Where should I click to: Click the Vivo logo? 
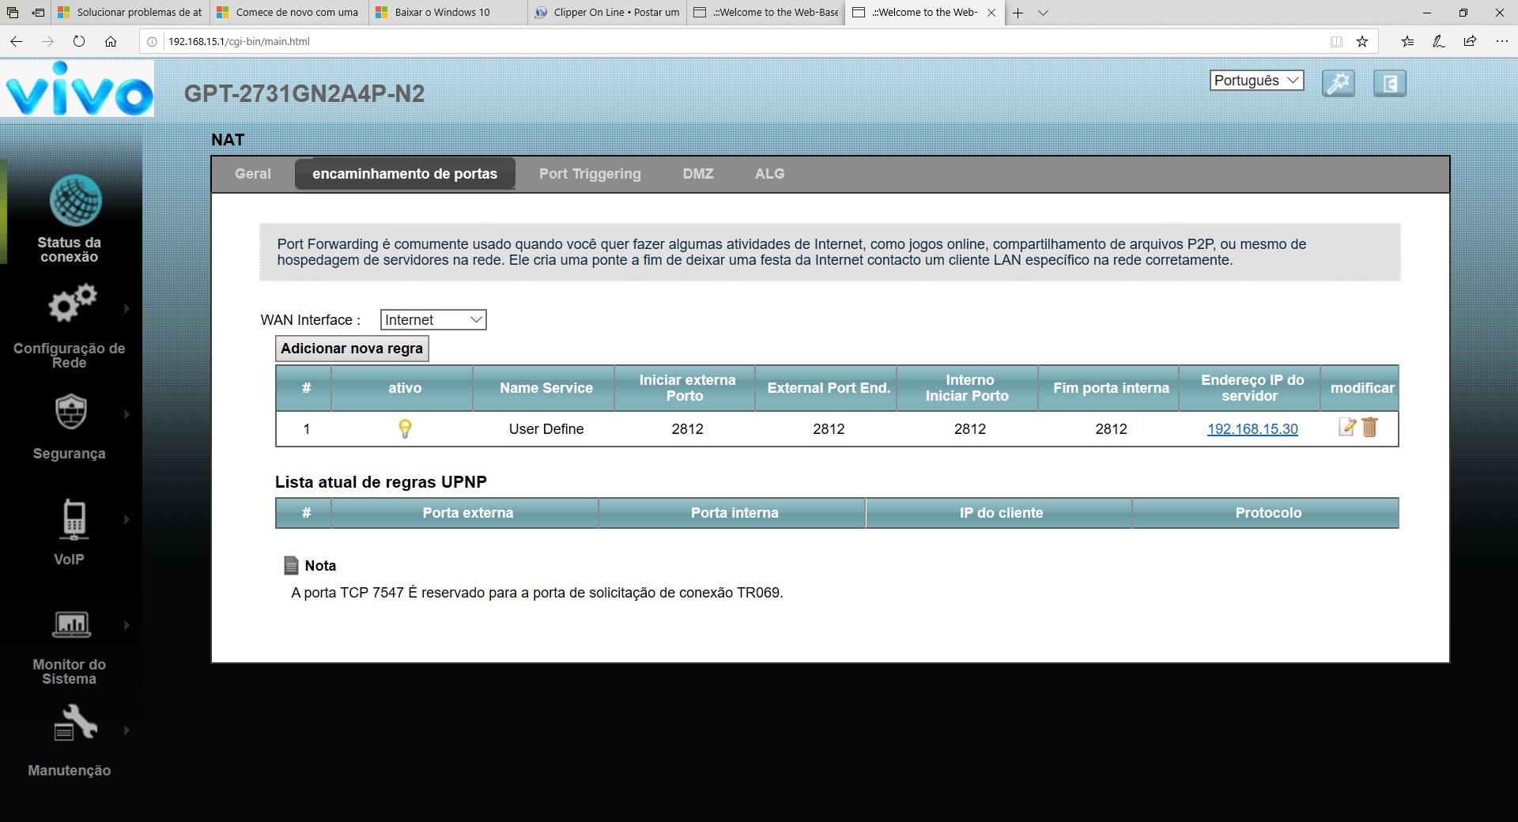pyautogui.click(x=77, y=89)
